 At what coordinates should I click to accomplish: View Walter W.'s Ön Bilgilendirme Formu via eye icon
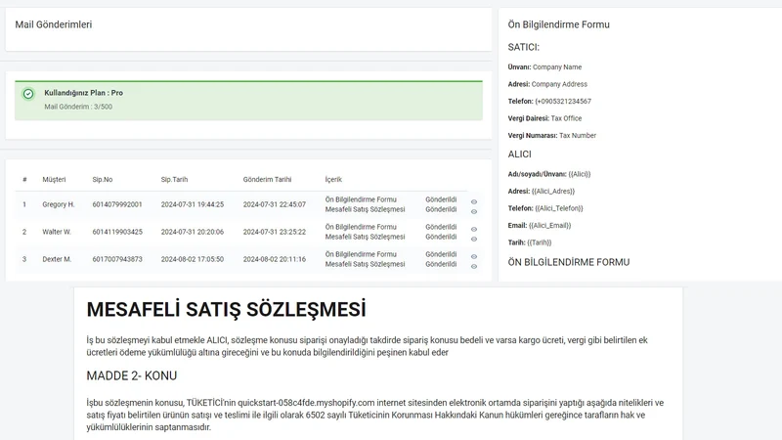474,230
